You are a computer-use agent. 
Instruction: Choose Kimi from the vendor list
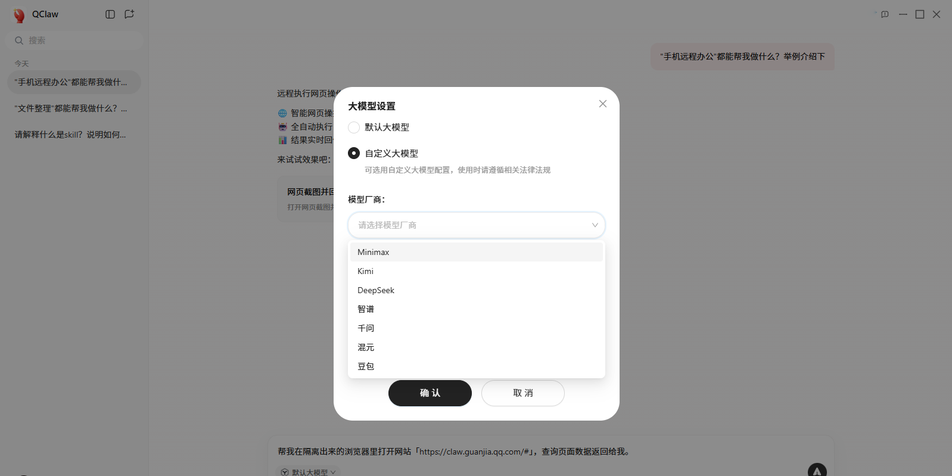(477, 271)
